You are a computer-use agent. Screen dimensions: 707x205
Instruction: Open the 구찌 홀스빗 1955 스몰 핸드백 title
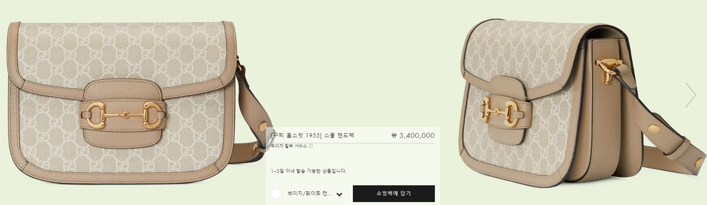(312, 135)
